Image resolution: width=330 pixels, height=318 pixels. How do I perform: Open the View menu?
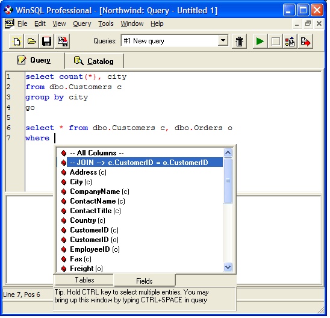(x=59, y=23)
